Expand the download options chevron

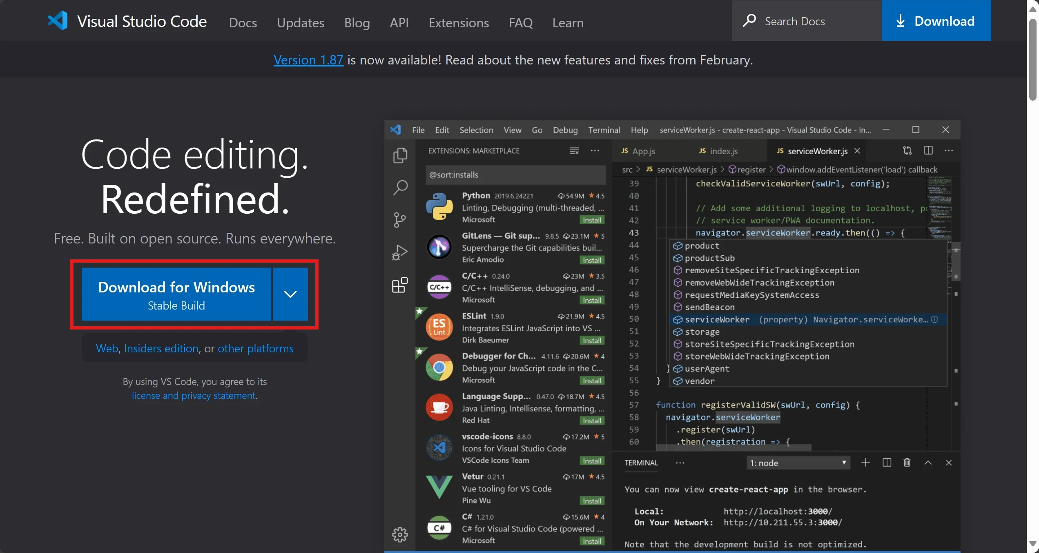click(290, 294)
